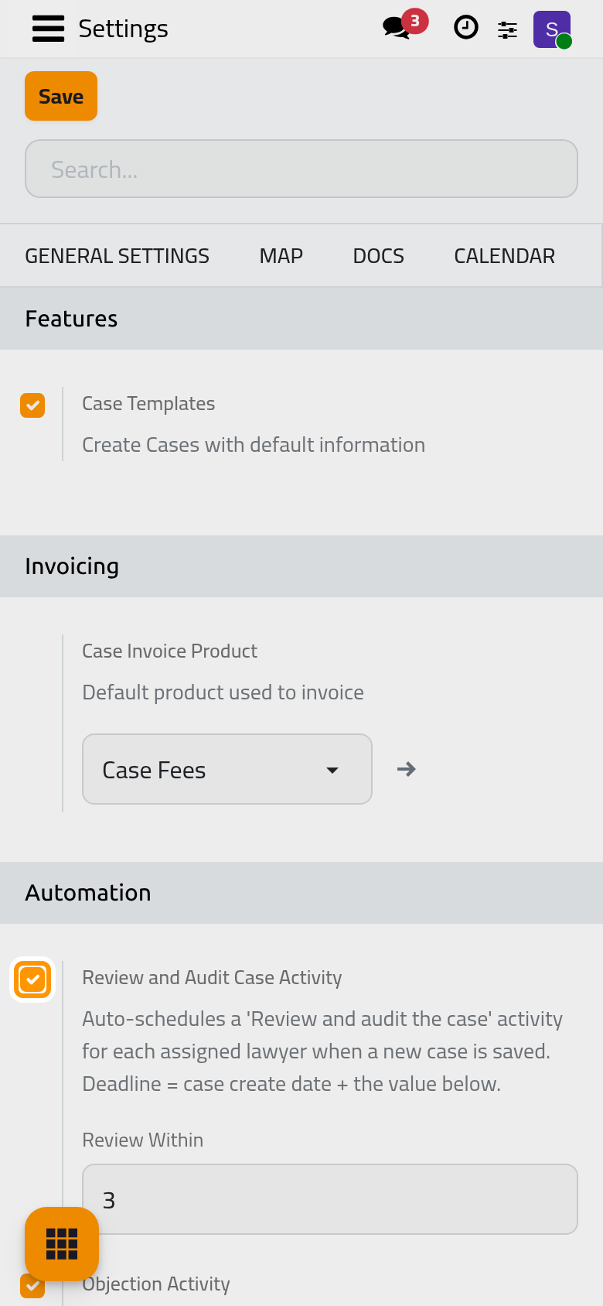
Task: Select the Automation section heading
Action: (88, 893)
